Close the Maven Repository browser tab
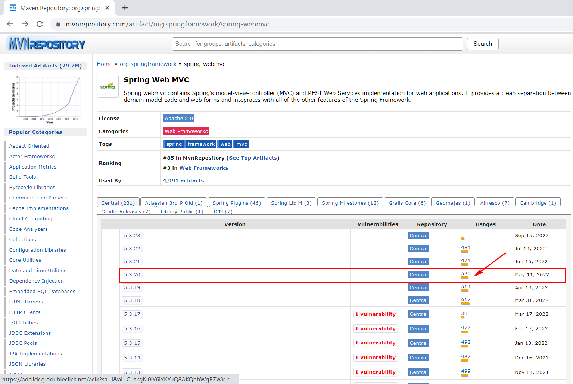 (108, 8)
